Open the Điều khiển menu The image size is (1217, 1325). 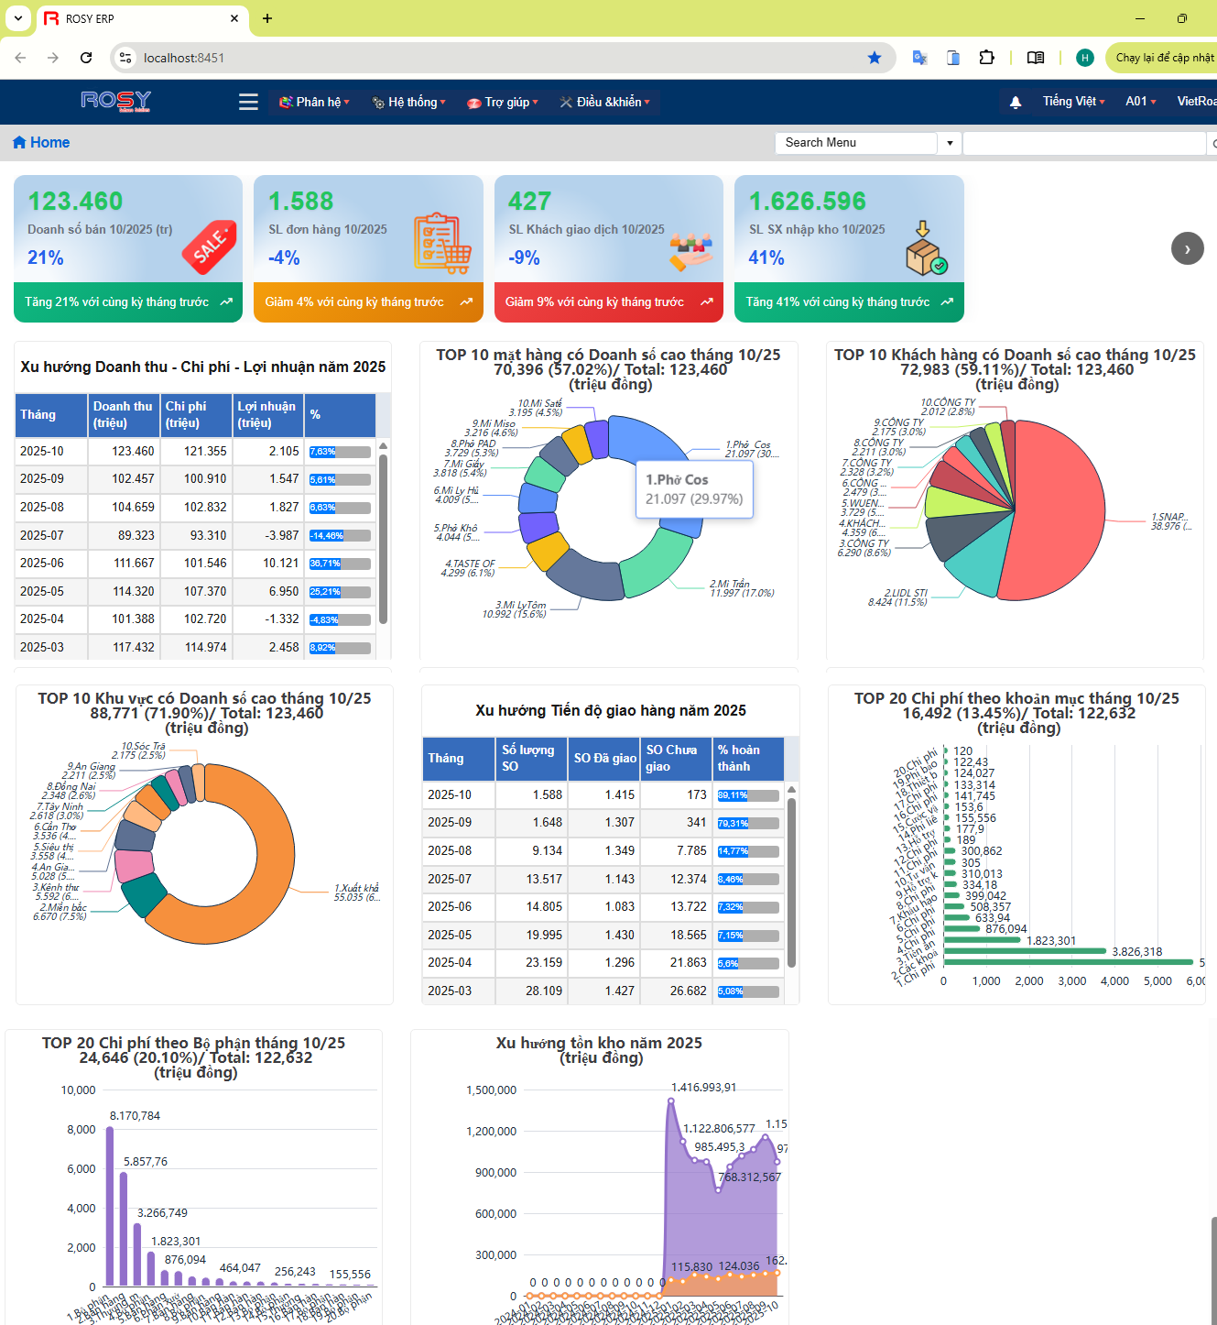tap(605, 102)
